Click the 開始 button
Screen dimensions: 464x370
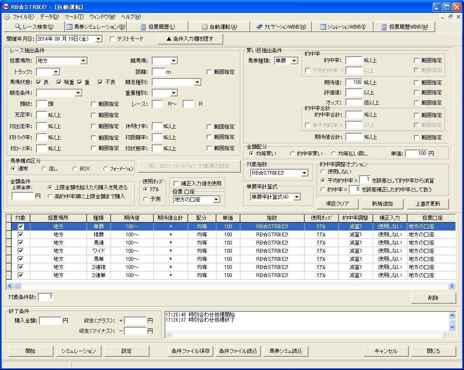tap(30, 351)
